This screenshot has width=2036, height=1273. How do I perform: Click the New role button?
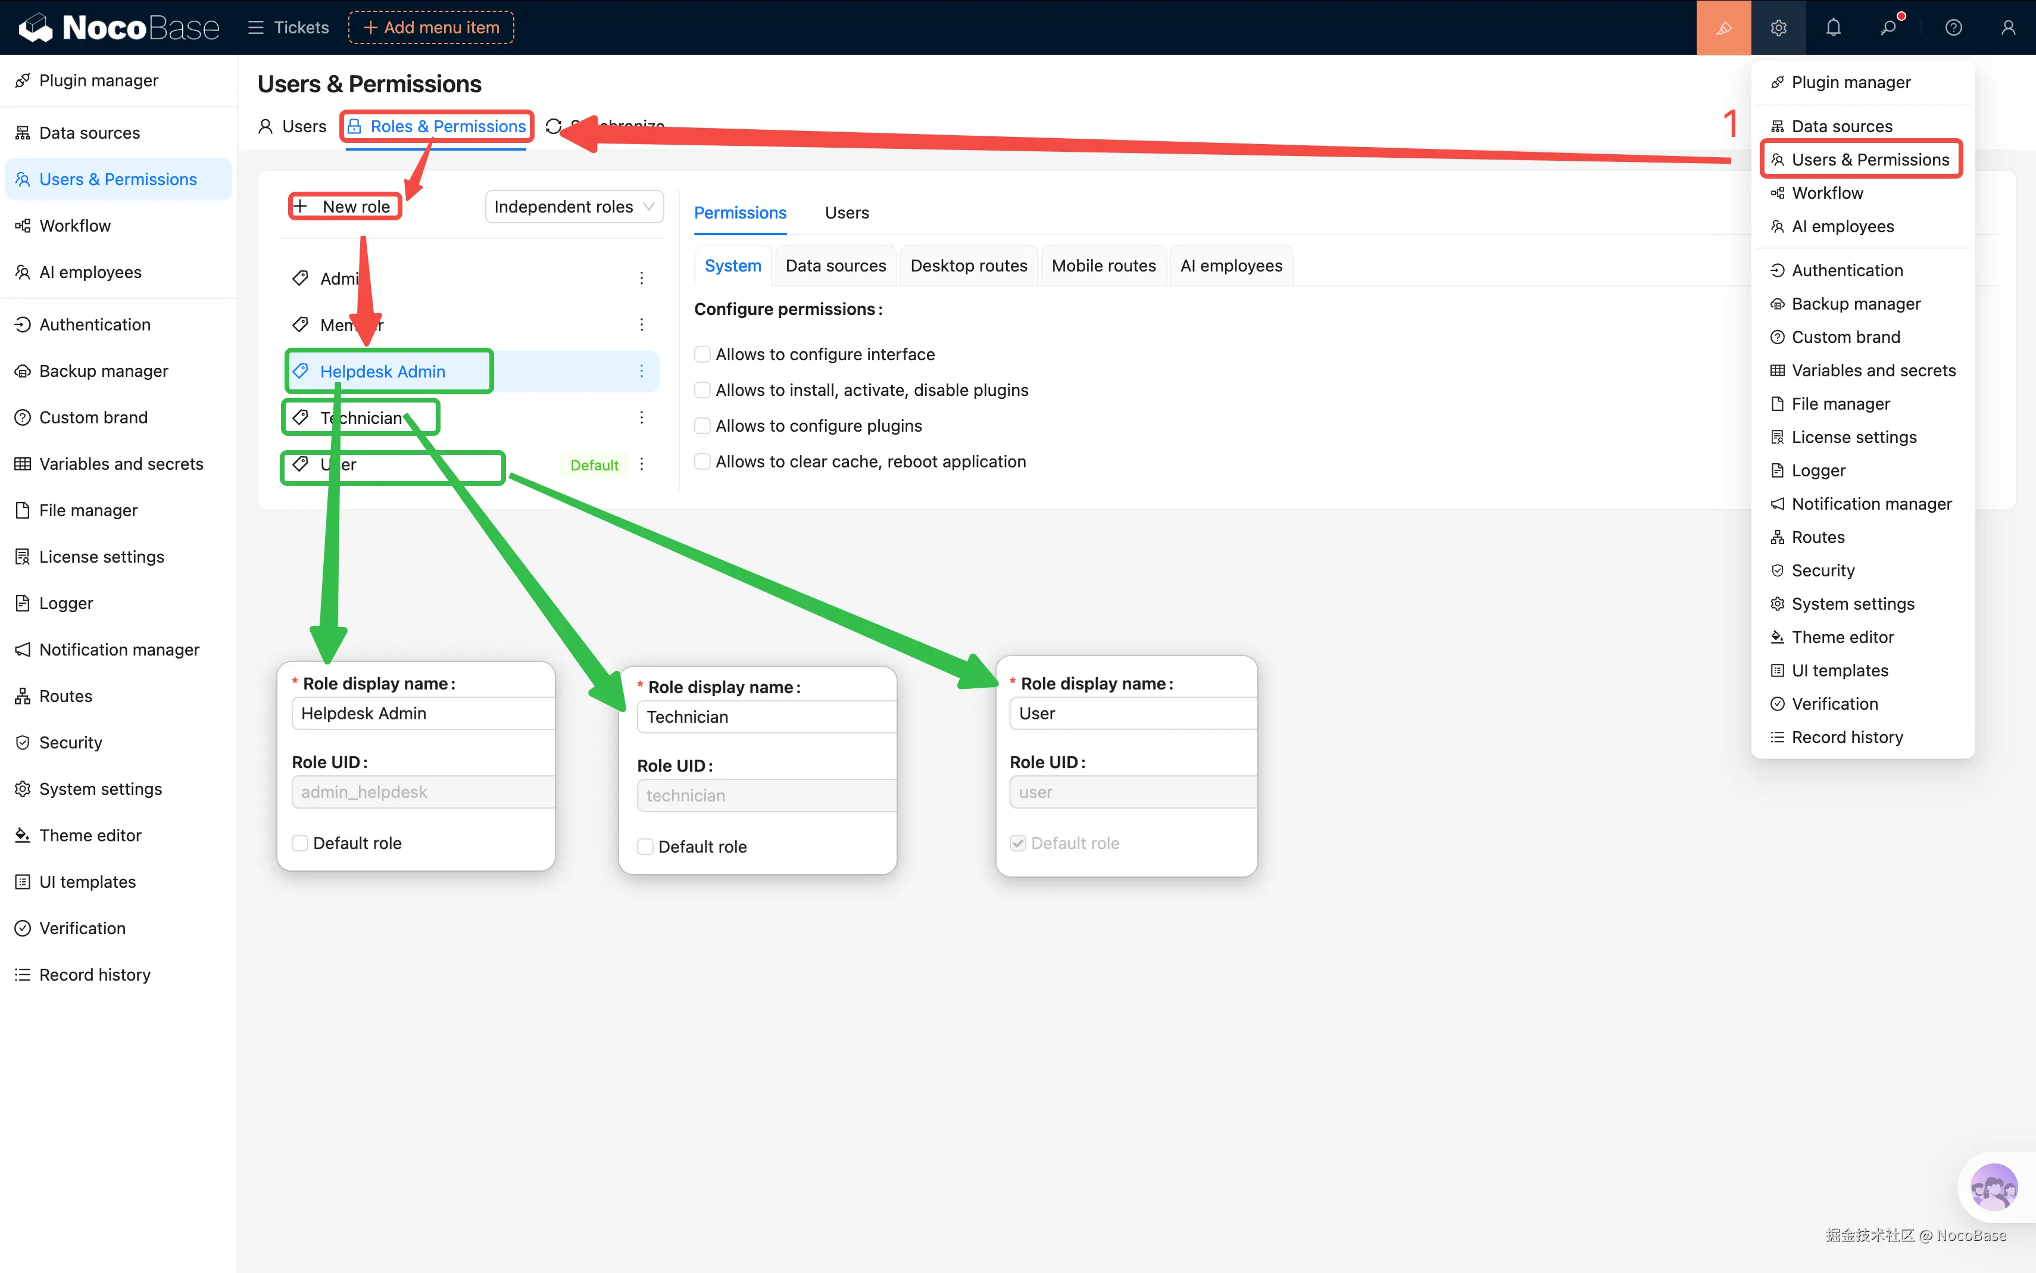pyautogui.click(x=345, y=207)
